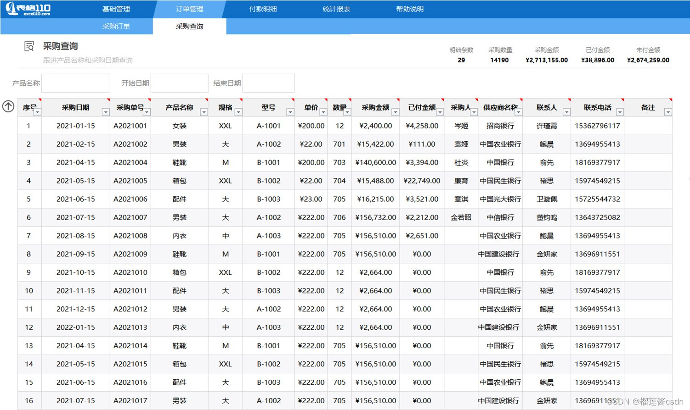
Task: Open the 采购金额 column filter dropdown
Action: click(x=395, y=112)
